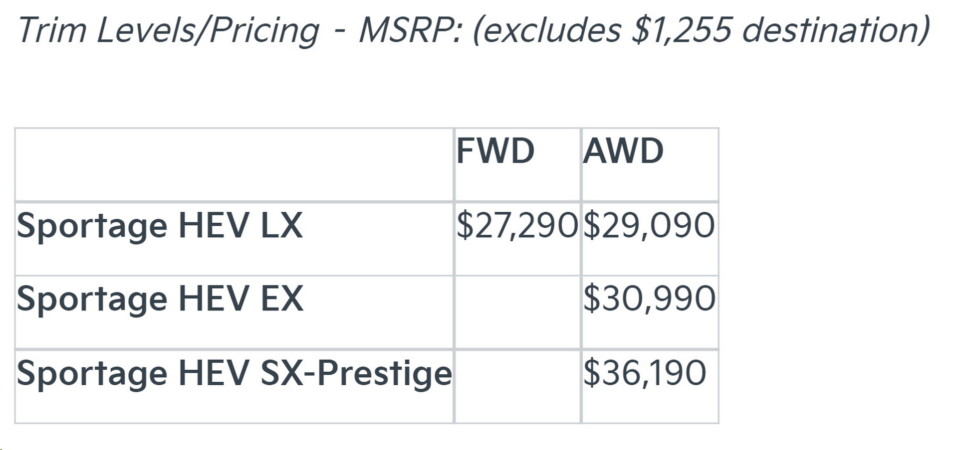Select the Sportage HEV EX row label
The image size is (958, 450).
pos(160,300)
